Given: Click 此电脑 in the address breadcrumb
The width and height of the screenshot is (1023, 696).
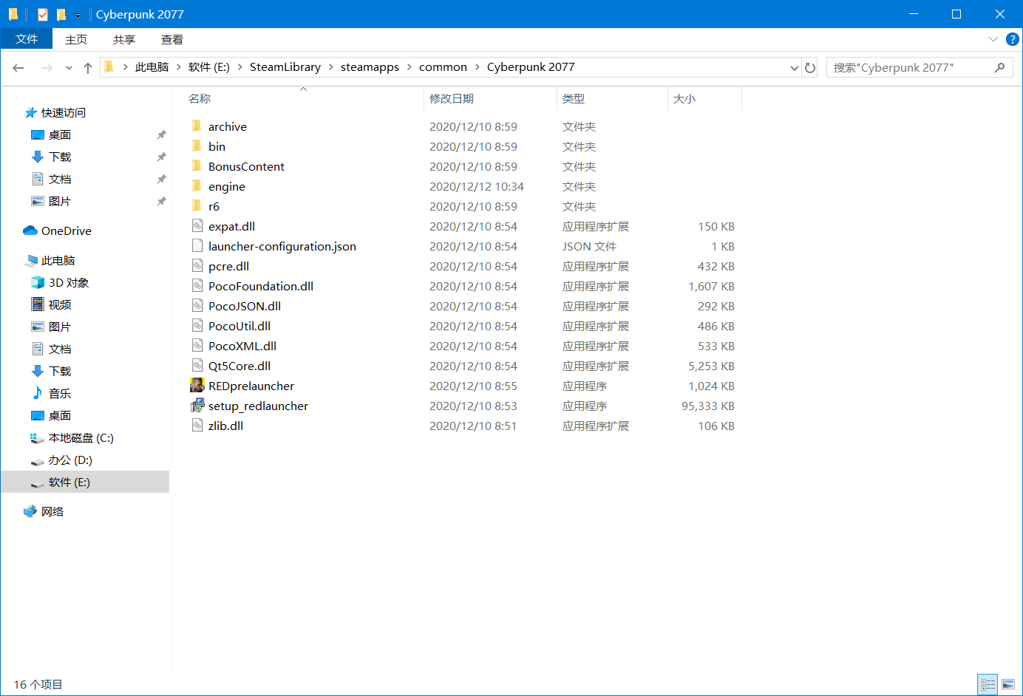Looking at the screenshot, I should click(x=152, y=67).
